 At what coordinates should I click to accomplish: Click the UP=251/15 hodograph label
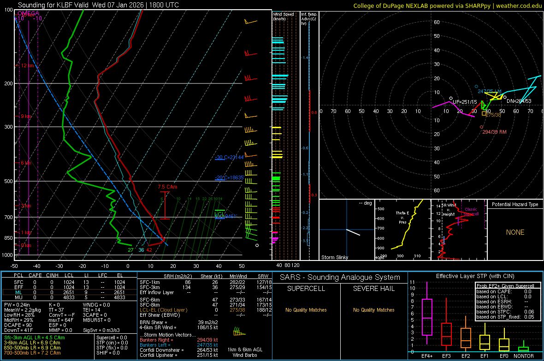[x=465, y=102]
